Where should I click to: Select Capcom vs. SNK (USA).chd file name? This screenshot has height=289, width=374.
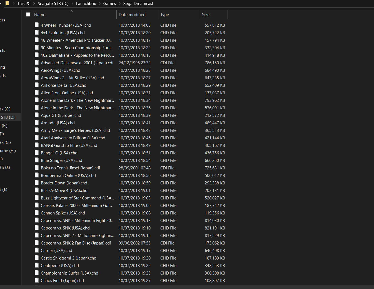pyautogui.click(x=65, y=228)
